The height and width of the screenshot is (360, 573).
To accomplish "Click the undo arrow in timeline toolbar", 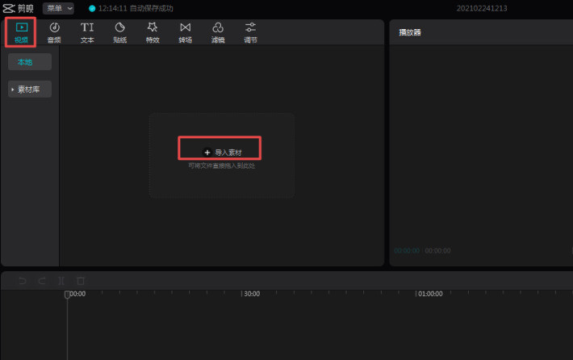I will click(x=23, y=281).
